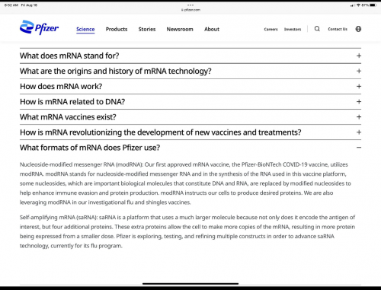The width and height of the screenshot is (381, 290).
Task: Tap the three-dot multitasking indicator
Action: (x=190, y=5)
